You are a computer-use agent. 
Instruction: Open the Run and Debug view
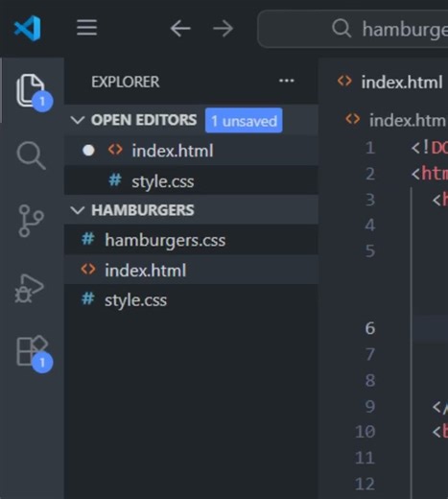tap(30, 288)
